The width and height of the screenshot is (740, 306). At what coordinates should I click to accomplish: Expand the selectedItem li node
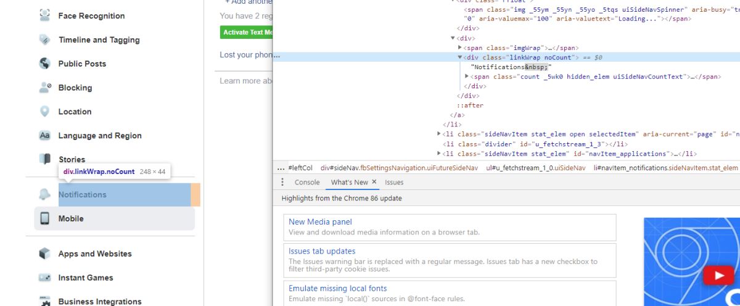[439, 134]
